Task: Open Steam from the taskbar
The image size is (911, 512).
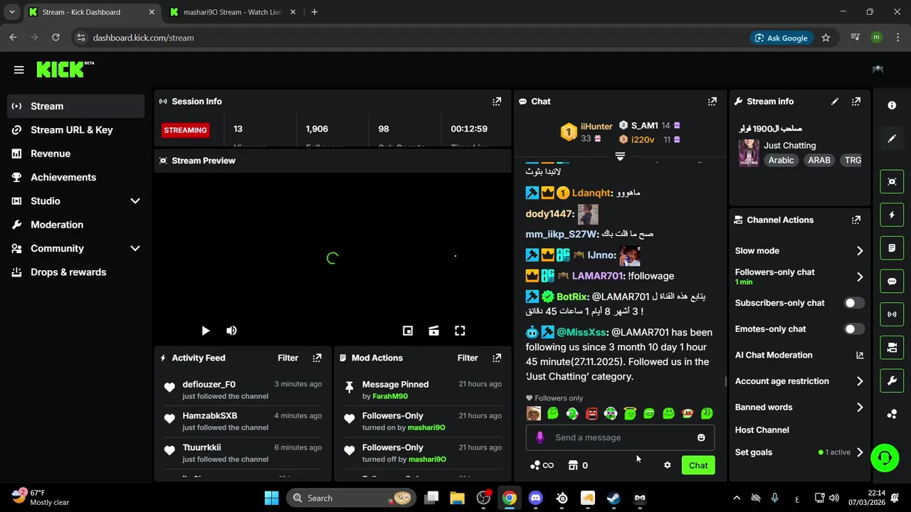Action: [614, 498]
